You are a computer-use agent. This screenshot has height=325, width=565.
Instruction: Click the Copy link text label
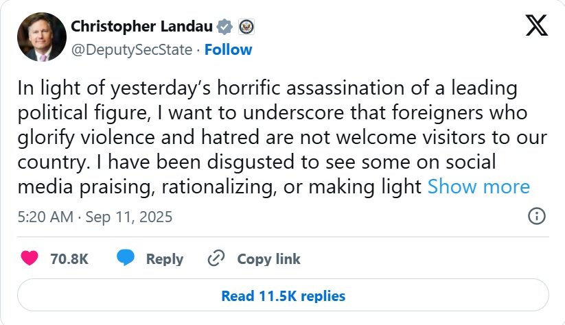(x=268, y=259)
